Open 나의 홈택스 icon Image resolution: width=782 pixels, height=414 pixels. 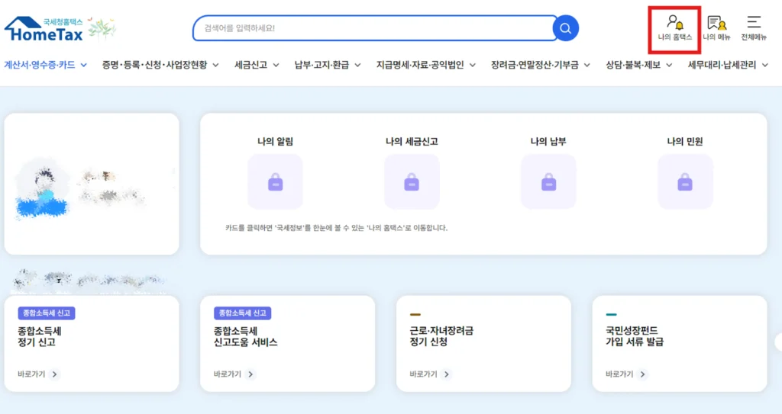[x=675, y=28]
